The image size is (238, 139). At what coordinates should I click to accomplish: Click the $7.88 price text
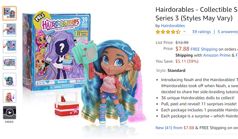182,49
